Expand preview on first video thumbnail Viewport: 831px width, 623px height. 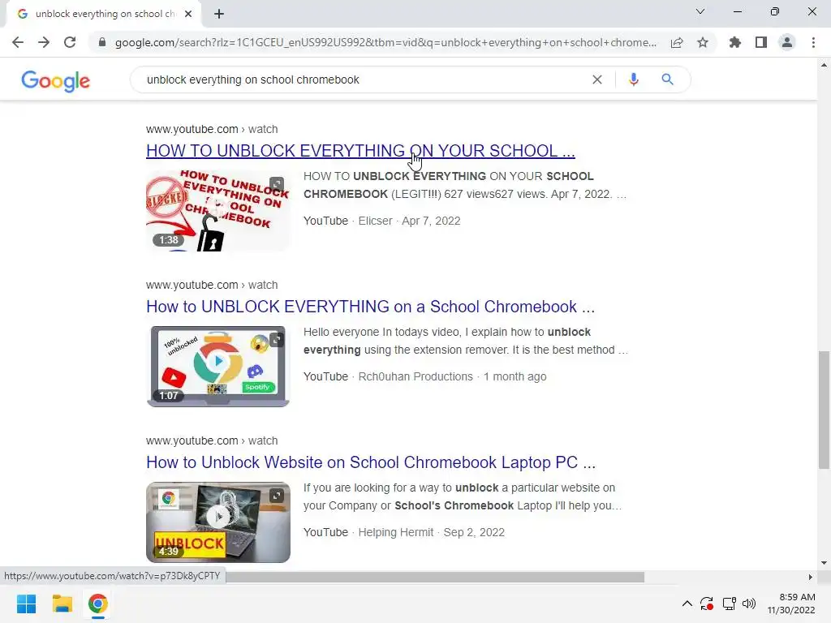(x=277, y=183)
